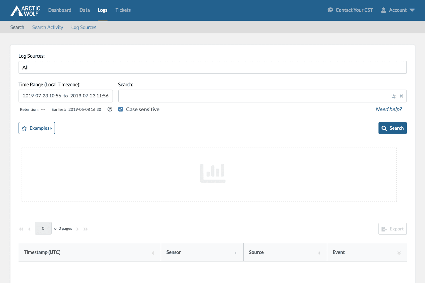Viewport: 425px width, 283px height.
Task: Go to the first page of results
Action: pos(21,229)
